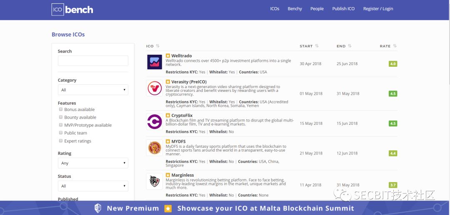
Task: Click the premium star beside CryptoFlix
Action: tap(168, 116)
